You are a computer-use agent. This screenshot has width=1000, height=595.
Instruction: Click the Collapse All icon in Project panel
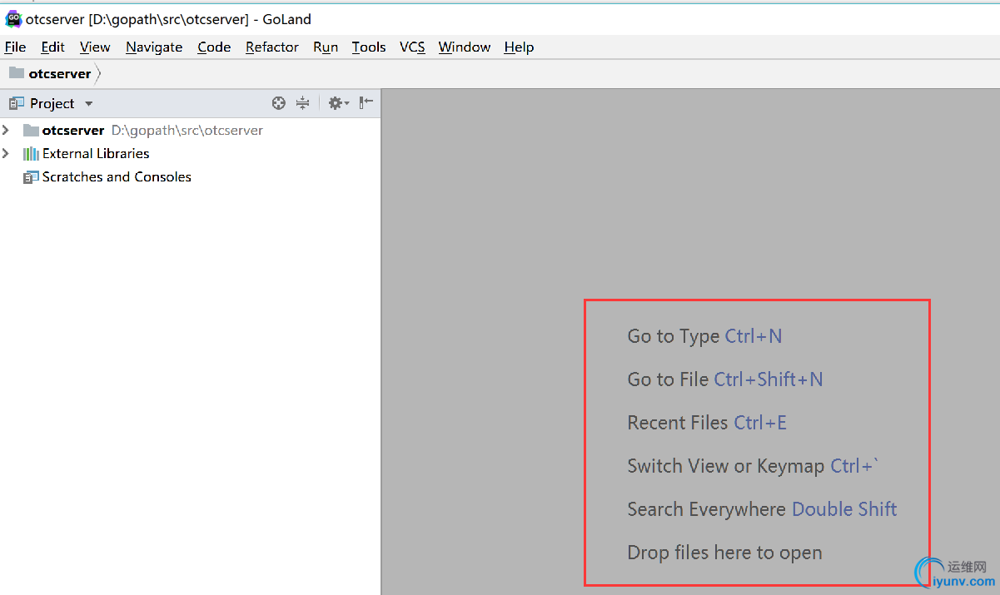(x=302, y=103)
